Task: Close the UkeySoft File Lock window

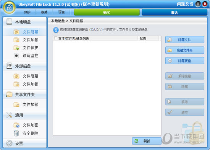Action: tap(205, 4)
